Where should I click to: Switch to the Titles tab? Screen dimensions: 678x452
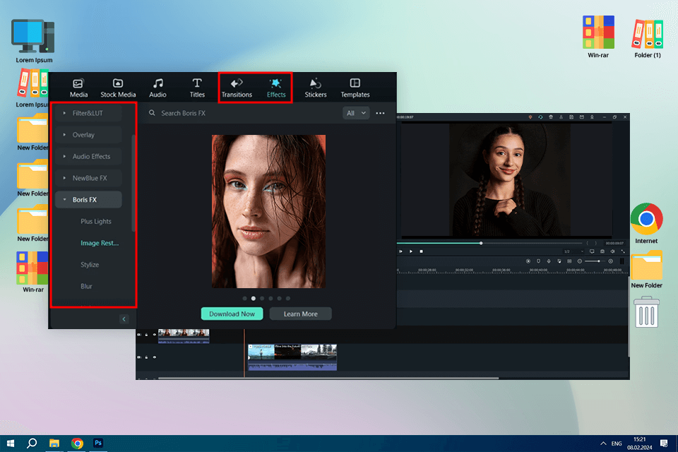tap(197, 88)
